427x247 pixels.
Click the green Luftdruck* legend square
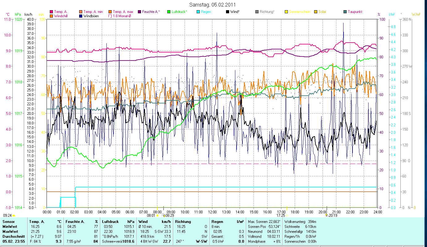coord(169,12)
